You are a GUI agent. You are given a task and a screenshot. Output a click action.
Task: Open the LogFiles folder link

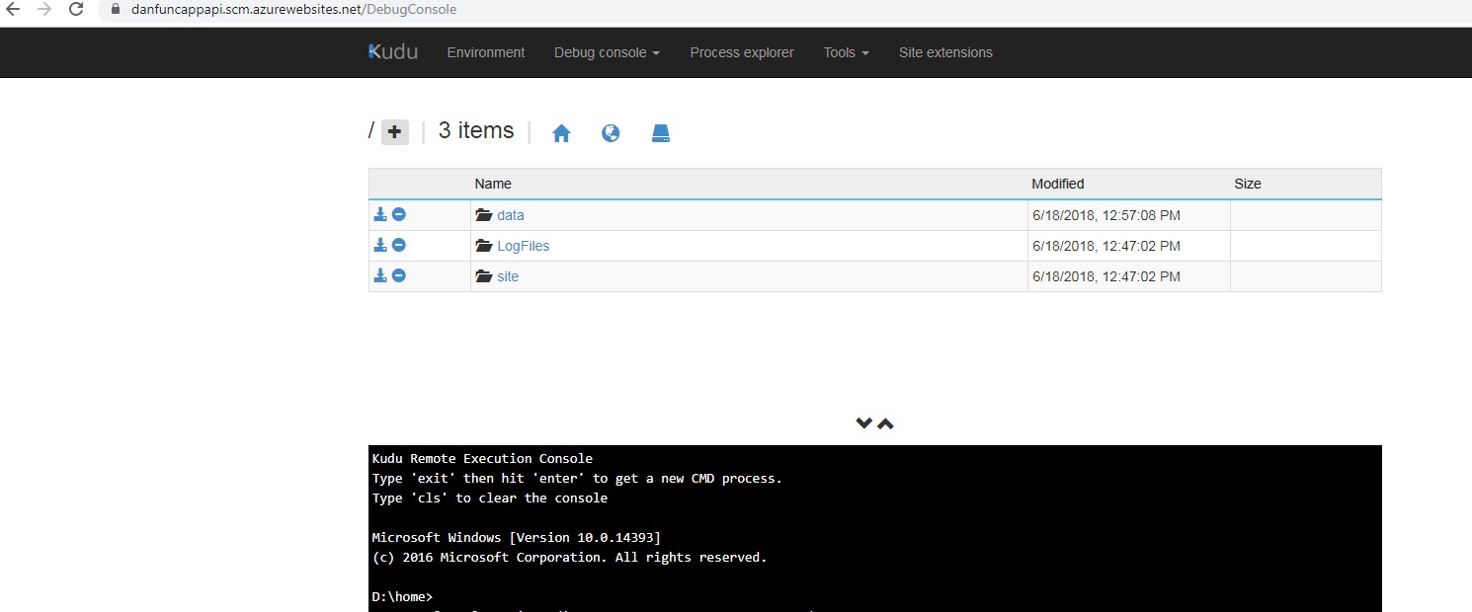coord(523,246)
